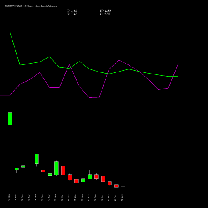Screen dimensions: 208x208
Task: Select the '01 Dec' date label
Action: (x=102, y=198)
